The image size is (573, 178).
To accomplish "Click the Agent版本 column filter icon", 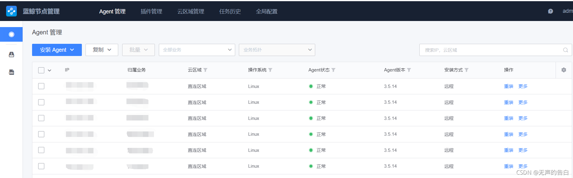I will [x=409, y=70].
